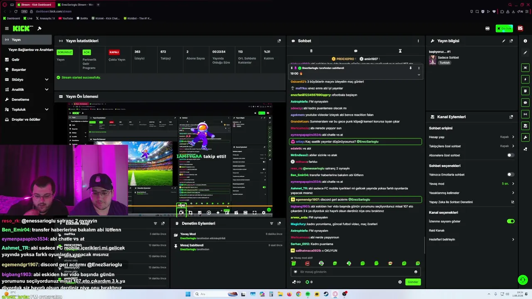This screenshot has width=532, height=299.
Task: Open Takipçilere özel sohbet setting arrow
Action: coord(513,146)
